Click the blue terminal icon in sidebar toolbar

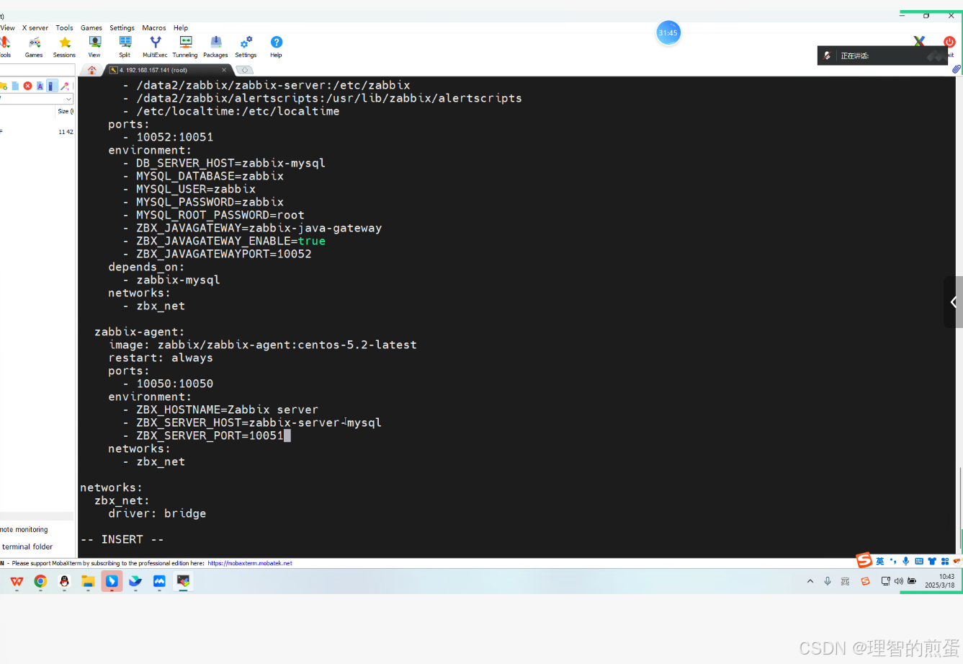pos(51,86)
